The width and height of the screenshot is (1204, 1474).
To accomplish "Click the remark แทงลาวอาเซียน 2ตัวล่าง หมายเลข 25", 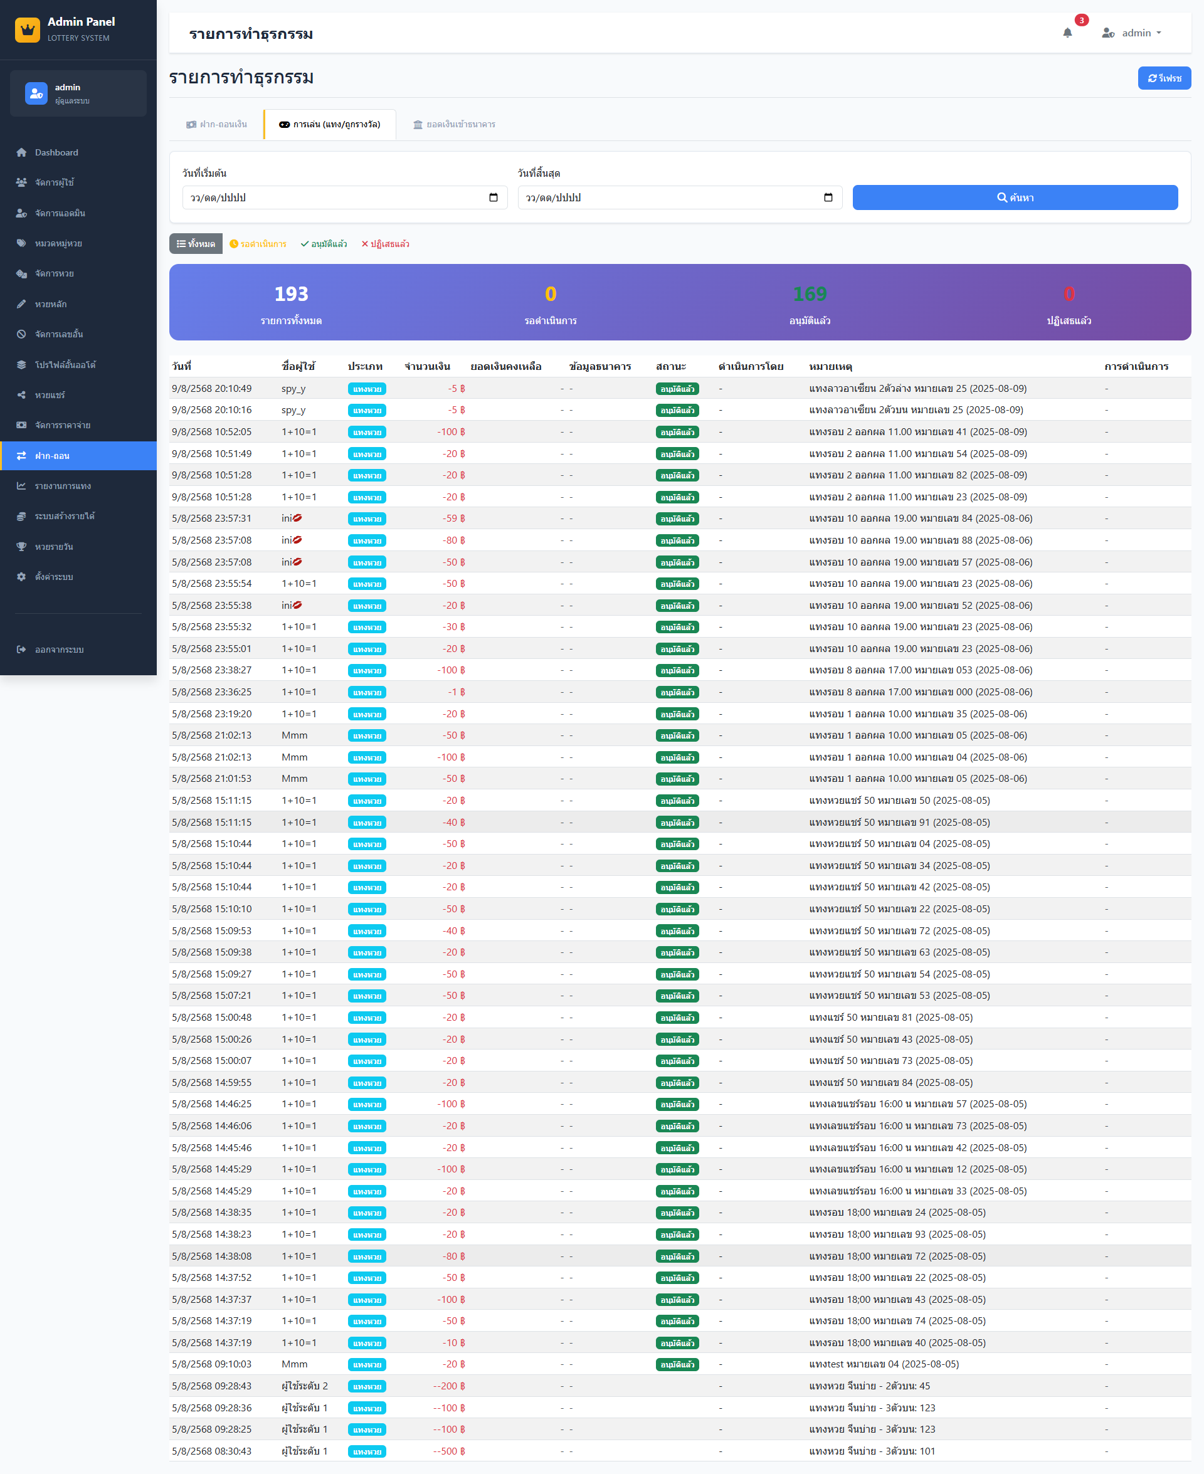I will pyautogui.click(x=917, y=389).
